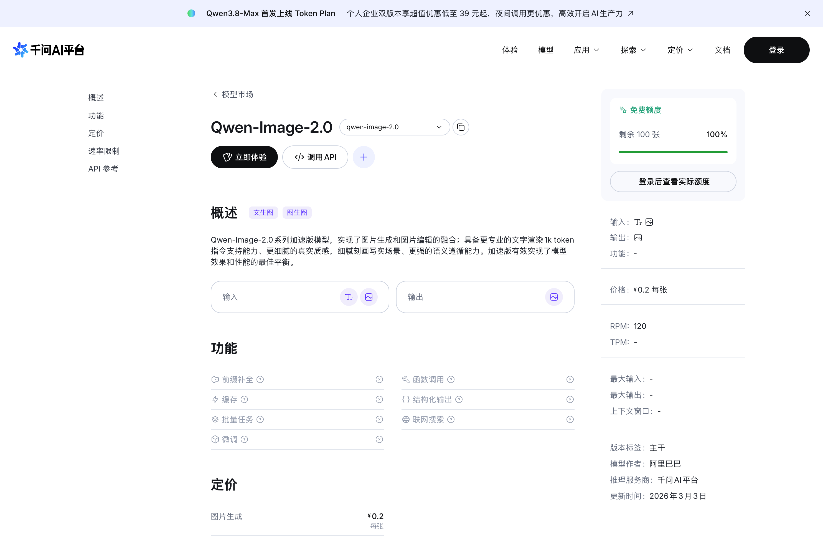Expand the 应用 dropdown menu
Screen dimensions: 823x549
click(586, 50)
